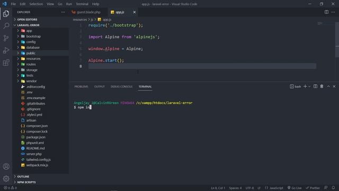Viewport: 339px width, 191px height.
Task: Add a new terminal with plus icon
Action: point(305,86)
